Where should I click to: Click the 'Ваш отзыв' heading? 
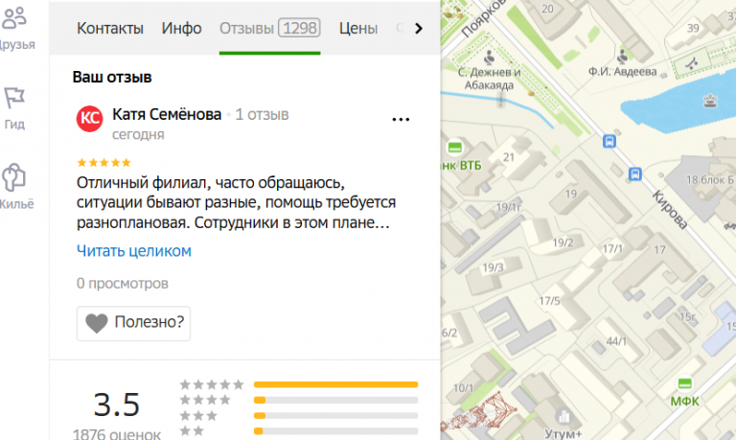(112, 77)
